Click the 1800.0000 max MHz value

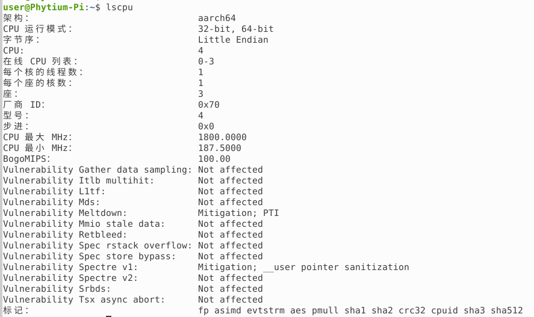[x=222, y=137]
